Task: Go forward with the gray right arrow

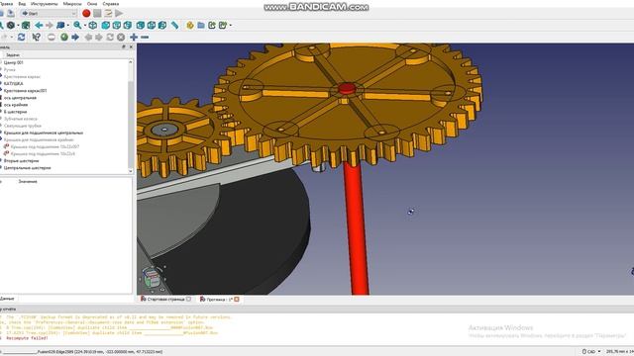Action: tap(50, 25)
